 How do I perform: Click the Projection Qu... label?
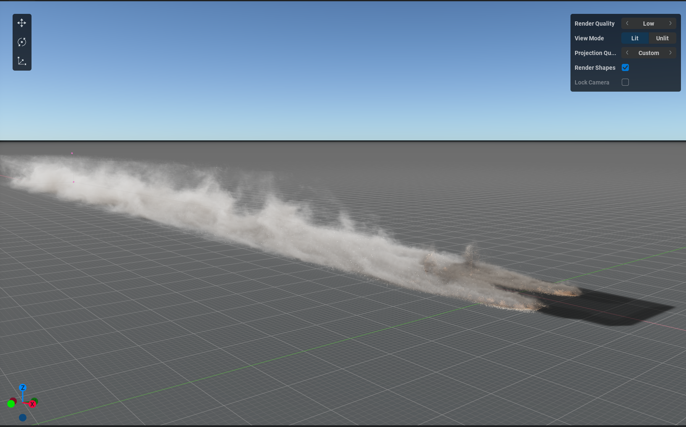coord(595,53)
